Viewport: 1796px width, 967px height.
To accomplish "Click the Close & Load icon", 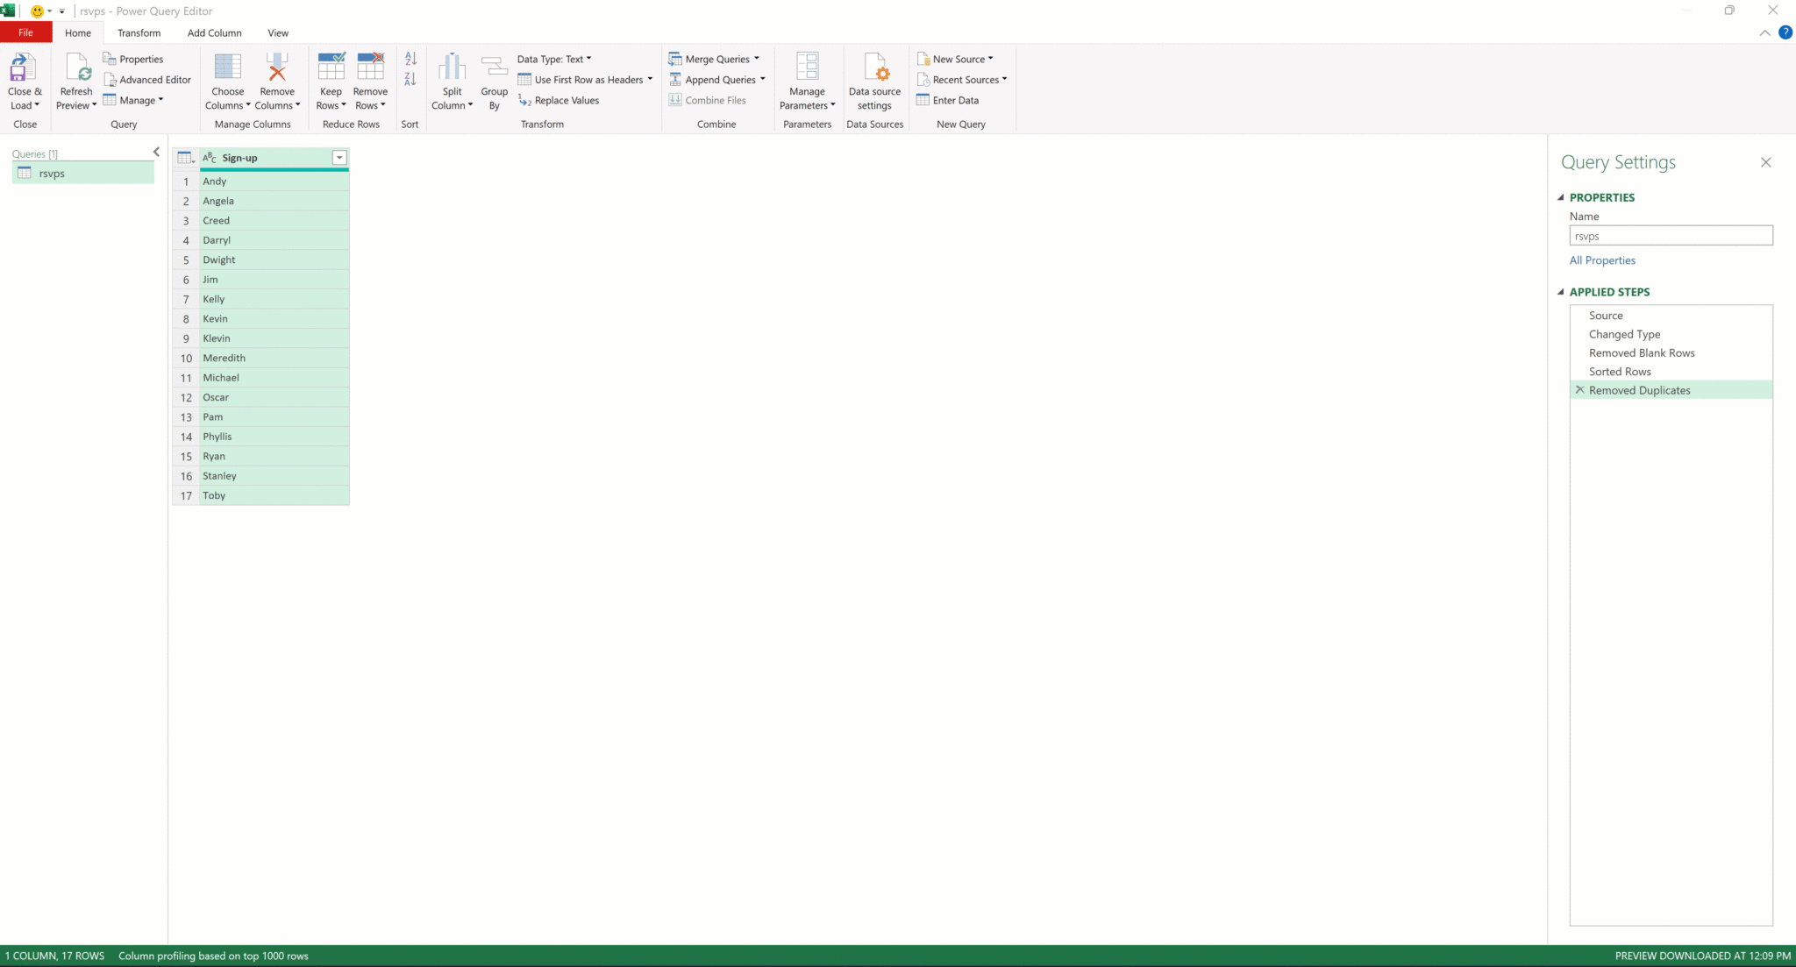I will pyautogui.click(x=23, y=68).
